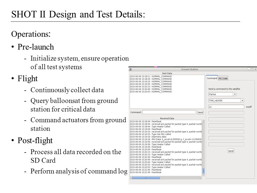Select received line '10:21:39 : heartbeat'
Image resolution: width=257 pixels, height=193 pixels.
pyautogui.click(x=146, y=172)
